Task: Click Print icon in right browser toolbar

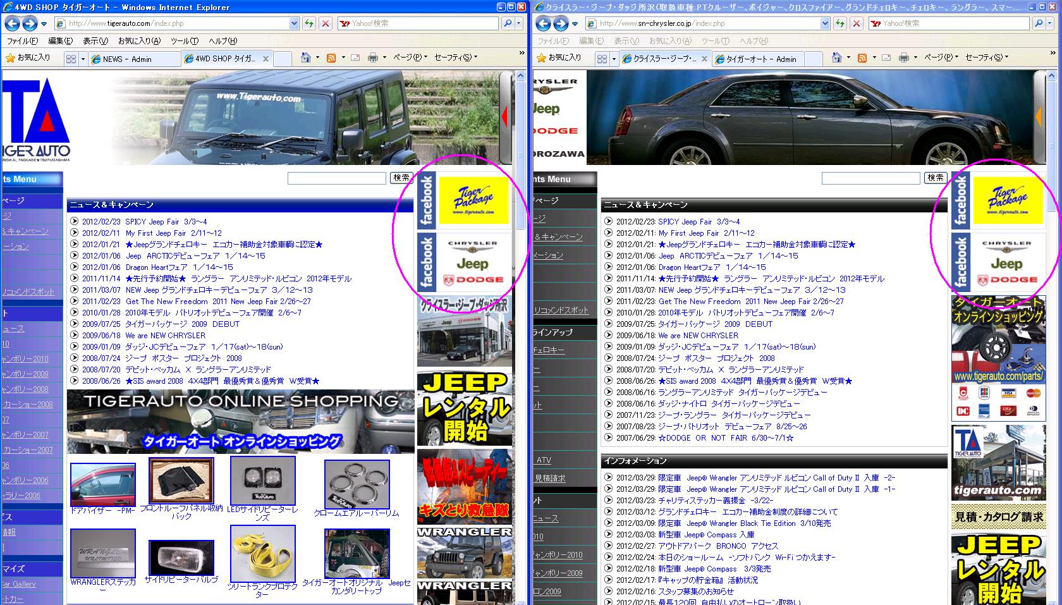Action: (904, 58)
